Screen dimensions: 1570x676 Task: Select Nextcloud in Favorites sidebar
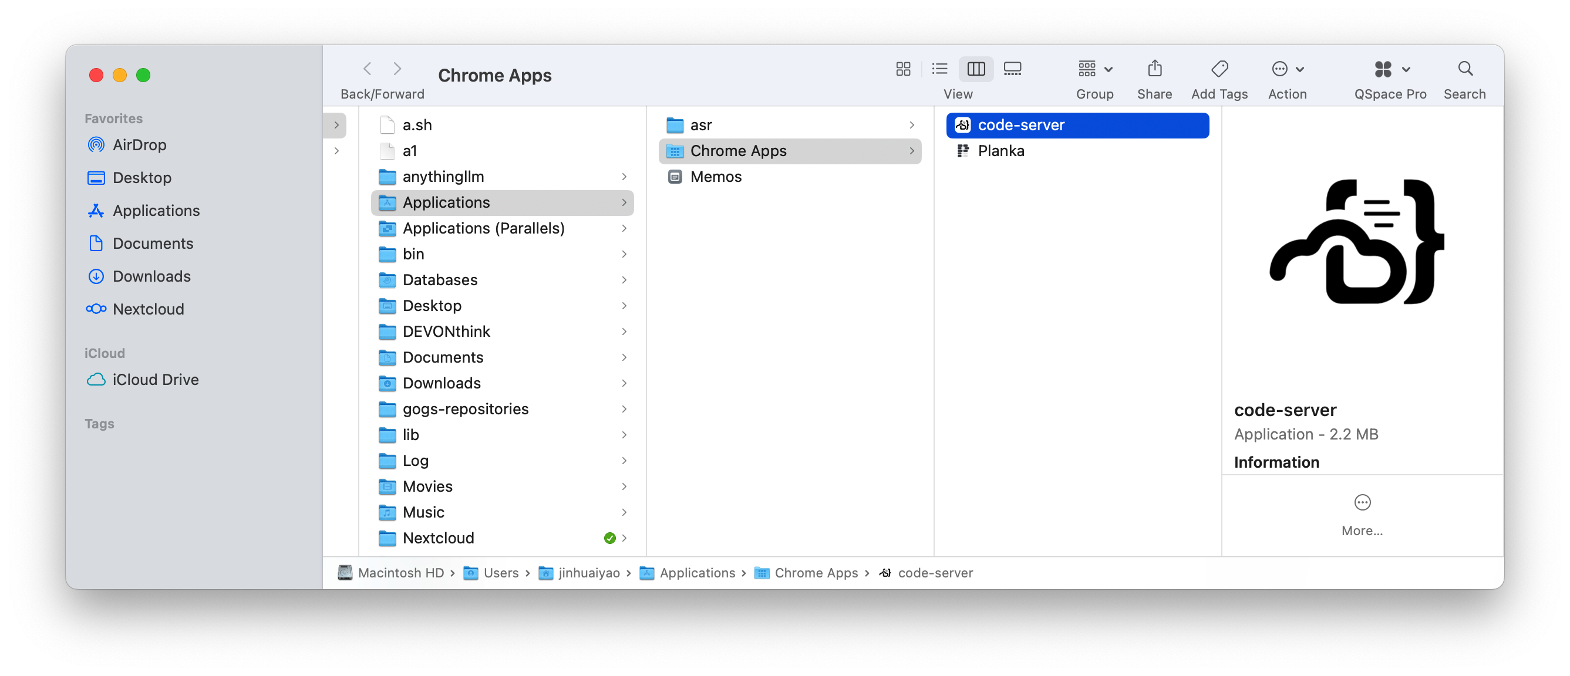point(147,309)
